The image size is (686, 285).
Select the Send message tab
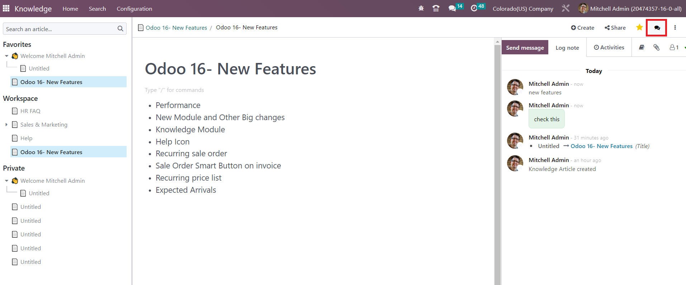pyautogui.click(x=525, y=48)
